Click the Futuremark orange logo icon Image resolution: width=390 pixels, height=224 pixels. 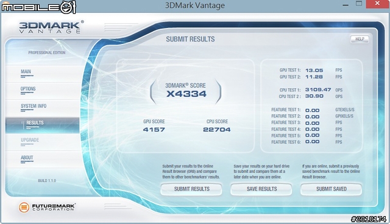24,207
